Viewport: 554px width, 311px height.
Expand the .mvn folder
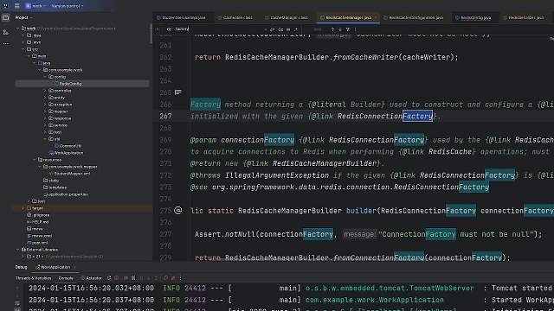point(23,42)
